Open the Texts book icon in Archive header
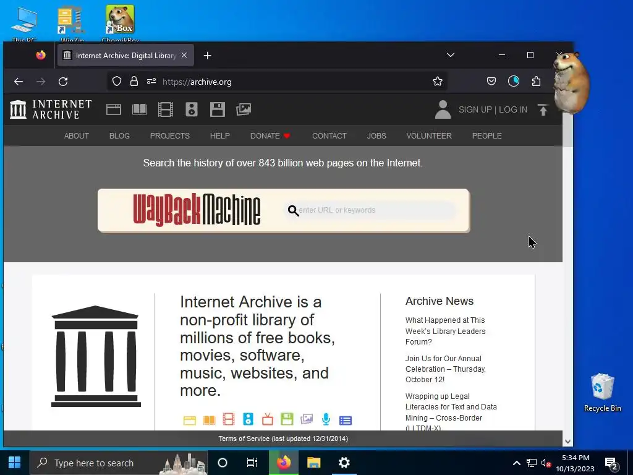Viewport: 633px width, 475px height. [x=140, y=109]
